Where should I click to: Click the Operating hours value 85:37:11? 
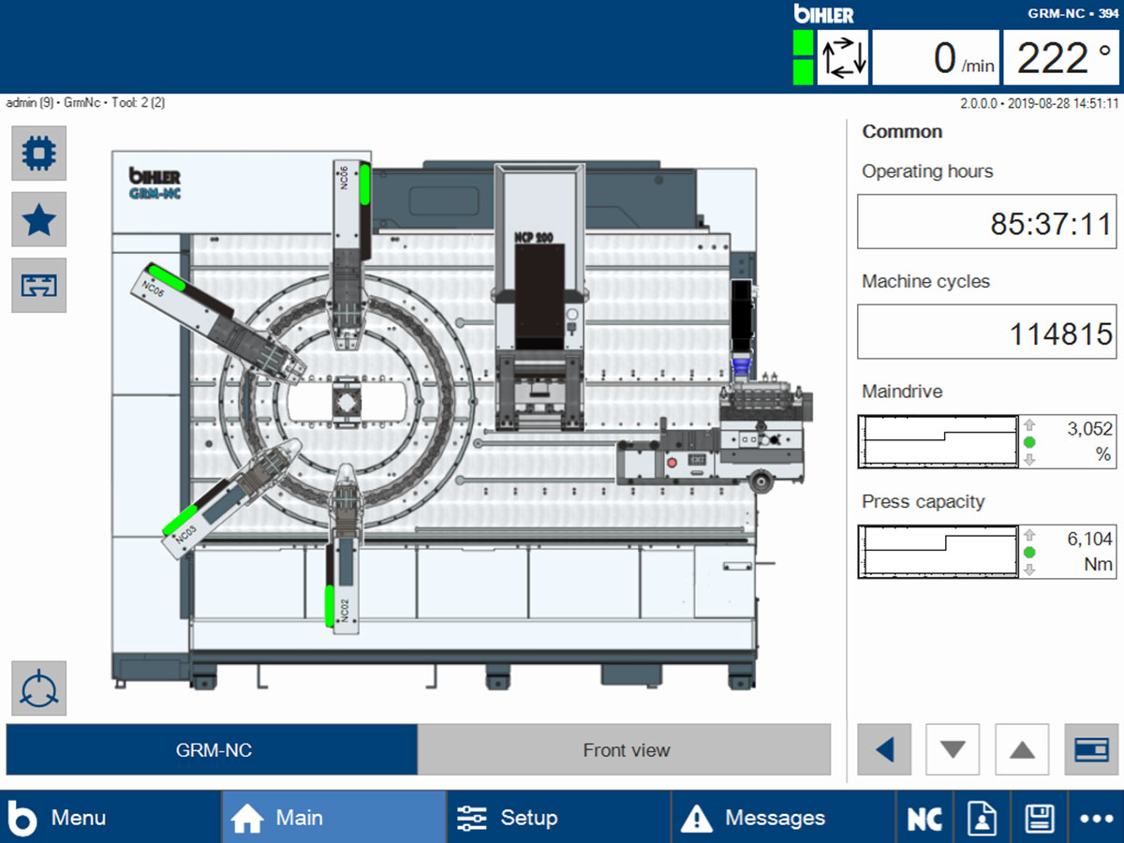tap(987, 222)
